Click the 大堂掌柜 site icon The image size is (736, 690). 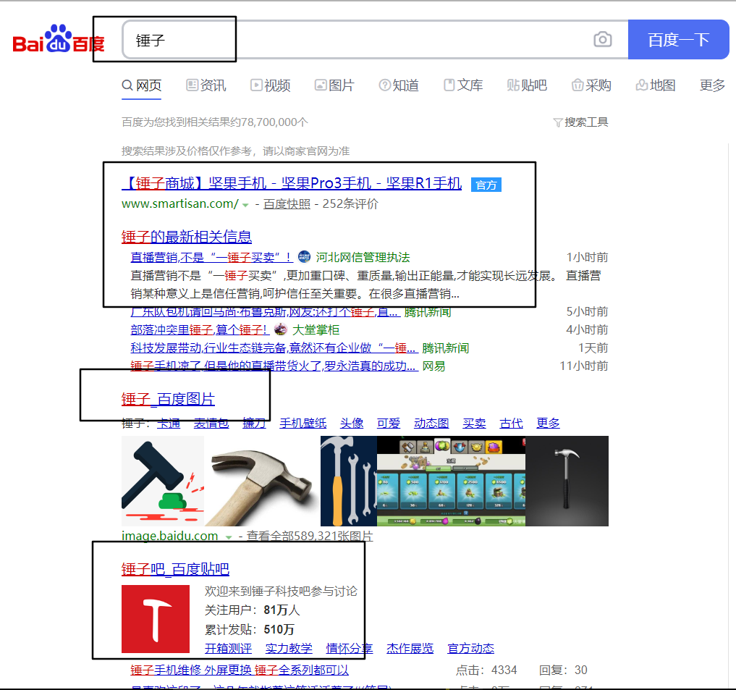point(280,329)
